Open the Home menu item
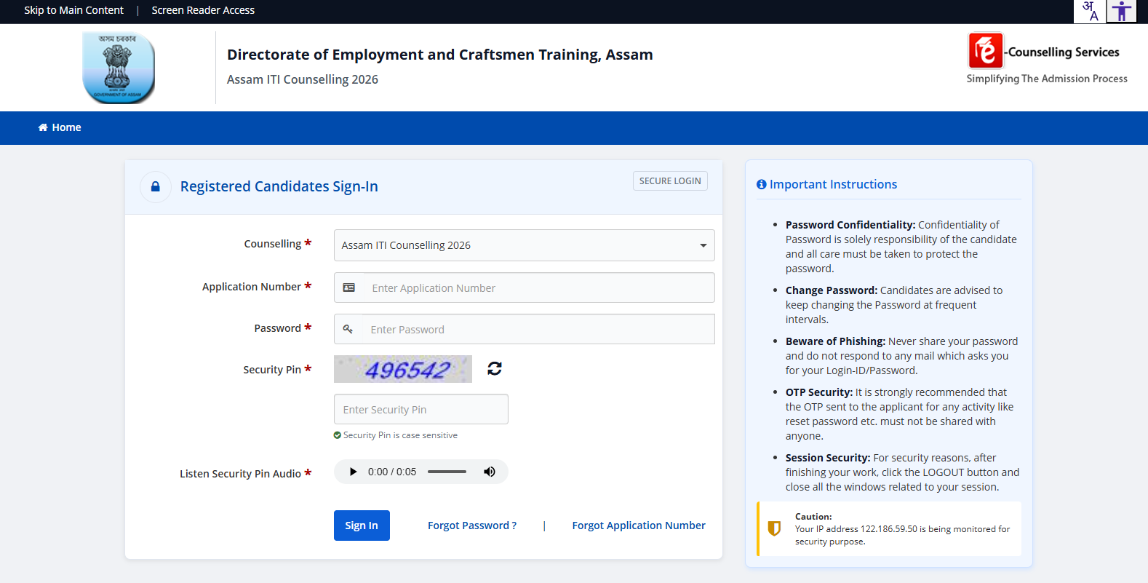The image size is (1148, 583). tap(60, 127)
